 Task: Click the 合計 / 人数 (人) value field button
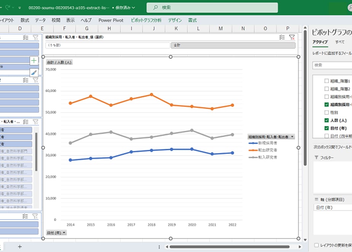coord(59,62)
